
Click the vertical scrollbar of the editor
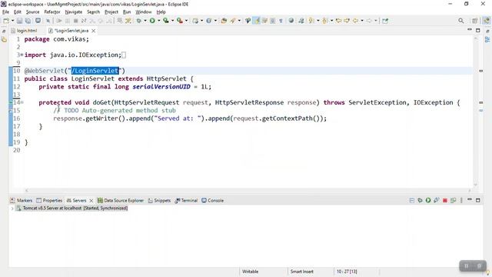(x=476, y=111)
